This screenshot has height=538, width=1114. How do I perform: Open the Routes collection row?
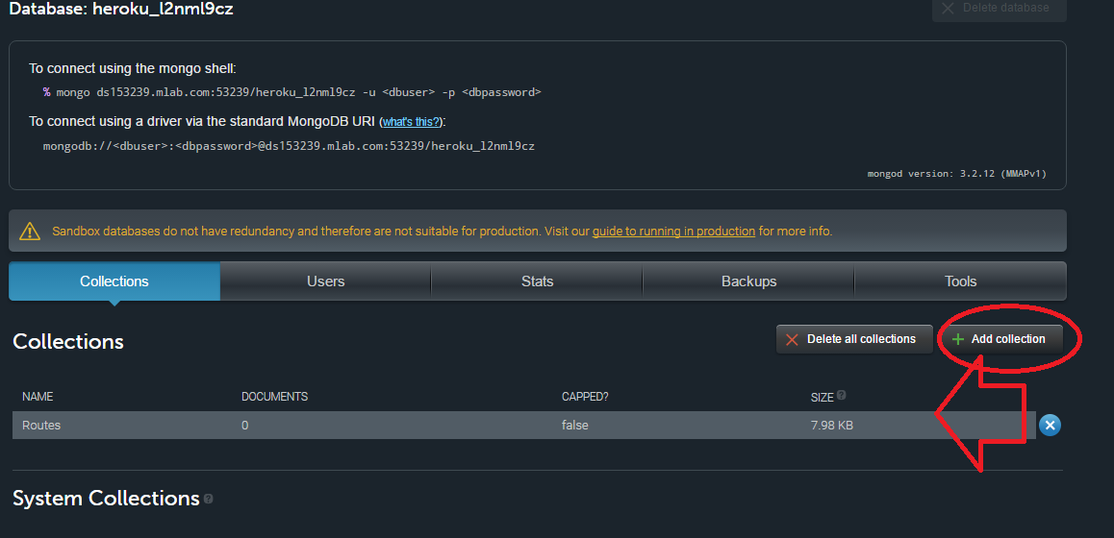41,425
